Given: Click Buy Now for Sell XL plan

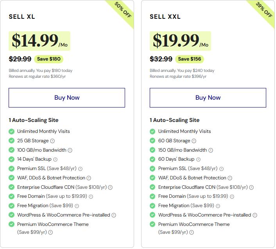Looking at the screenshot, I should coord(67,98).
